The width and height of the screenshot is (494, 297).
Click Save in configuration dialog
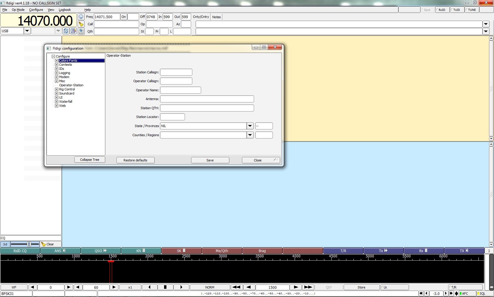tap(210, 160)
